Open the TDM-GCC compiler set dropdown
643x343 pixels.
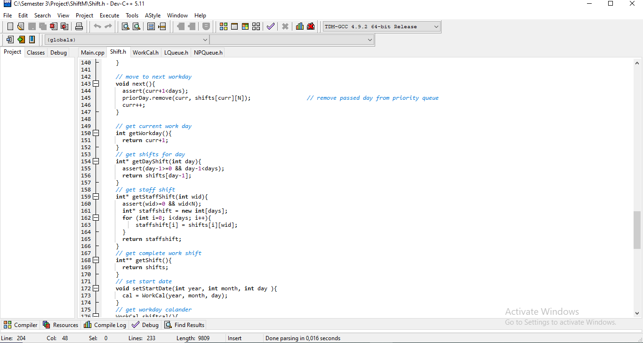pos(382,27)
